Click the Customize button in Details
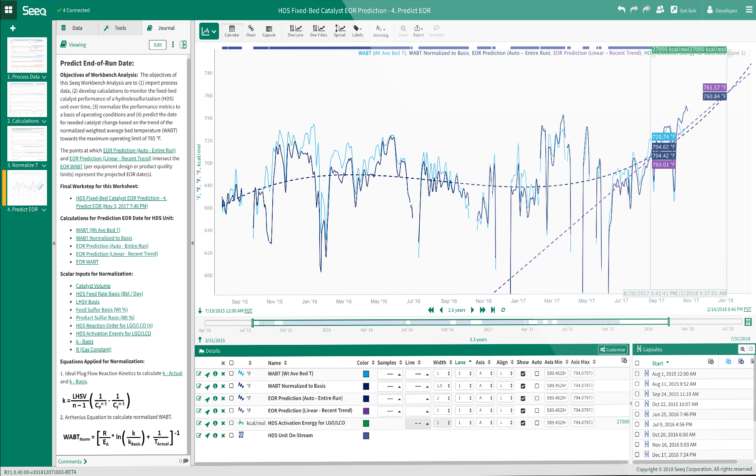The width and height of the screenshot is (756, 476). pyautogui.click(x=613, y=350)
